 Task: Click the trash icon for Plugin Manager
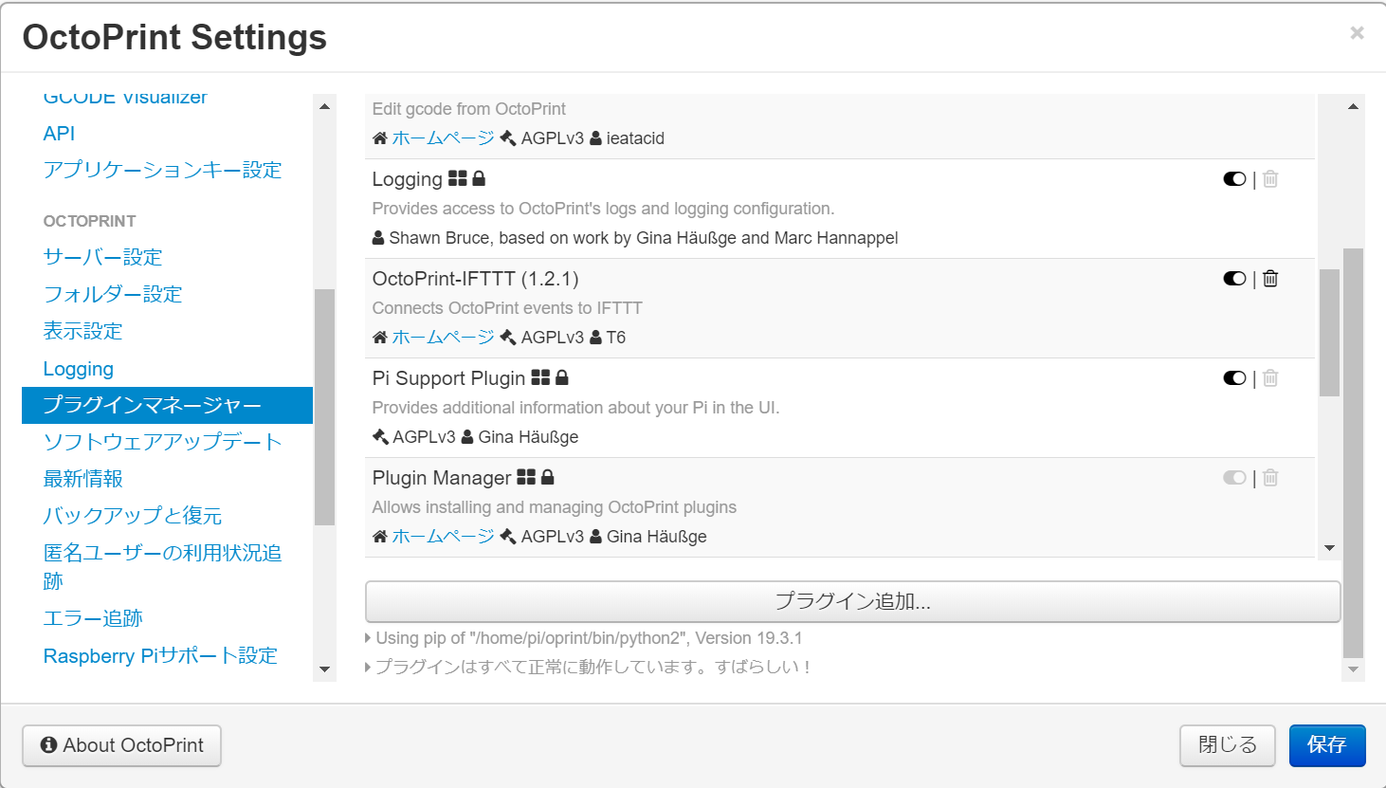click(1270, 478)
